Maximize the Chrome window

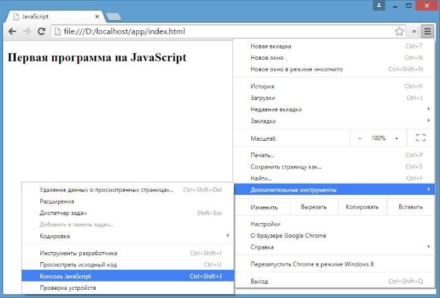(409, 6)
